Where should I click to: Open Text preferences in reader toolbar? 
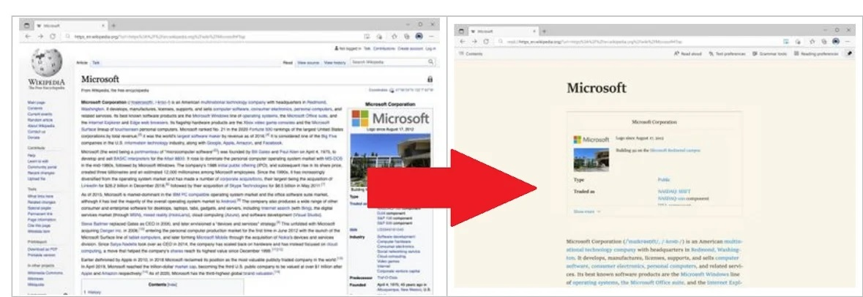coord(727,54)
